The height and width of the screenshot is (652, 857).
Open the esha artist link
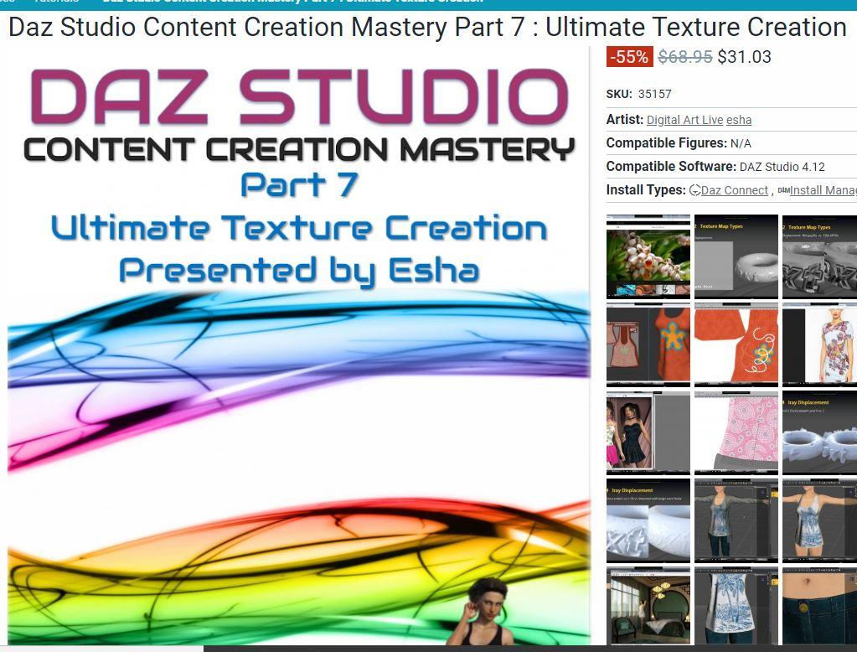(x=738, y=120)
